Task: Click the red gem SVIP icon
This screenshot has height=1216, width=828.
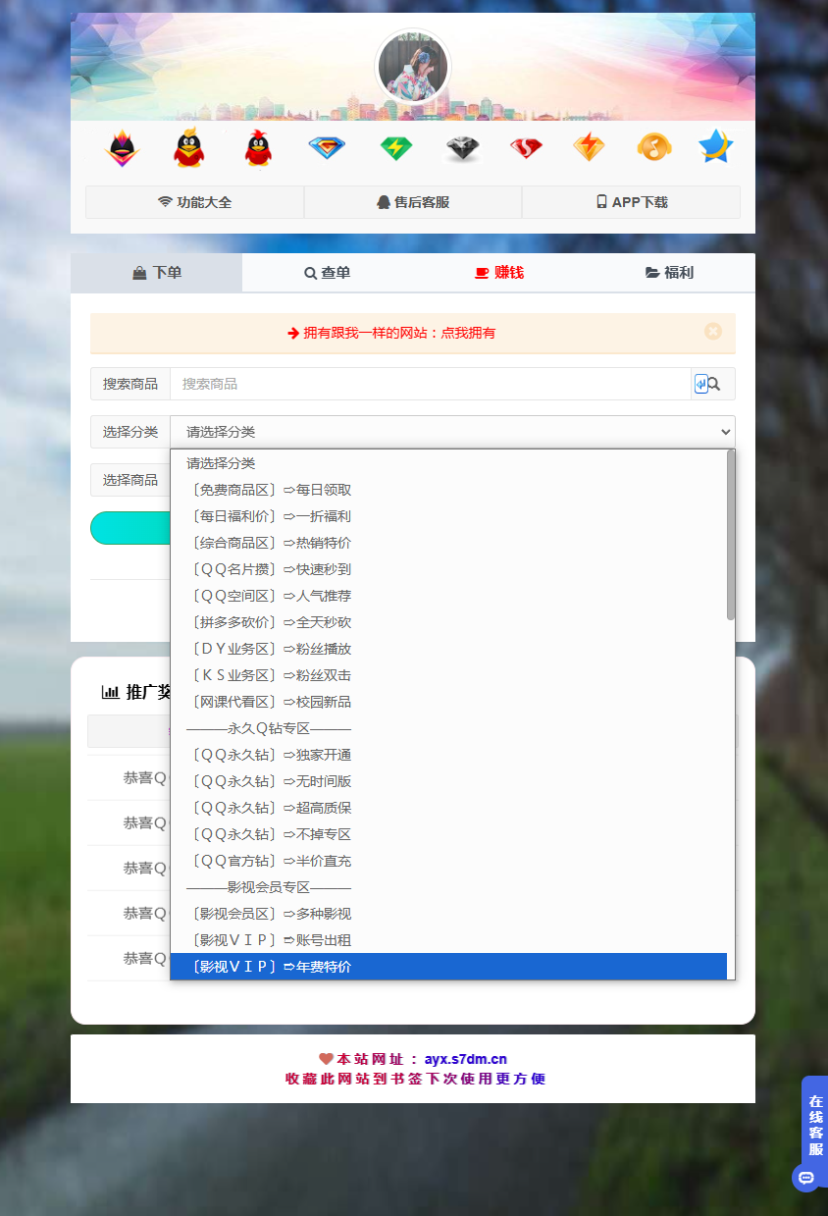Action: pyautogui.click(x=526, y=147)
